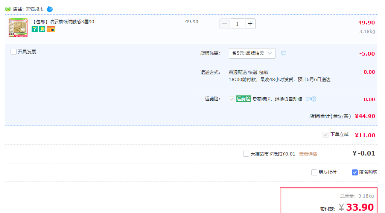Screen dimensions: 385x213
Task: Click 卖家赠送,退换货自动赔 description text
Action: pos(277,99)
